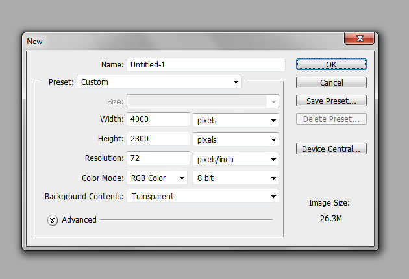Image resolution: width=409 pixels, height=279 pixels.
Task: Click the Save Preset button
Action: [x=331, y=101]
